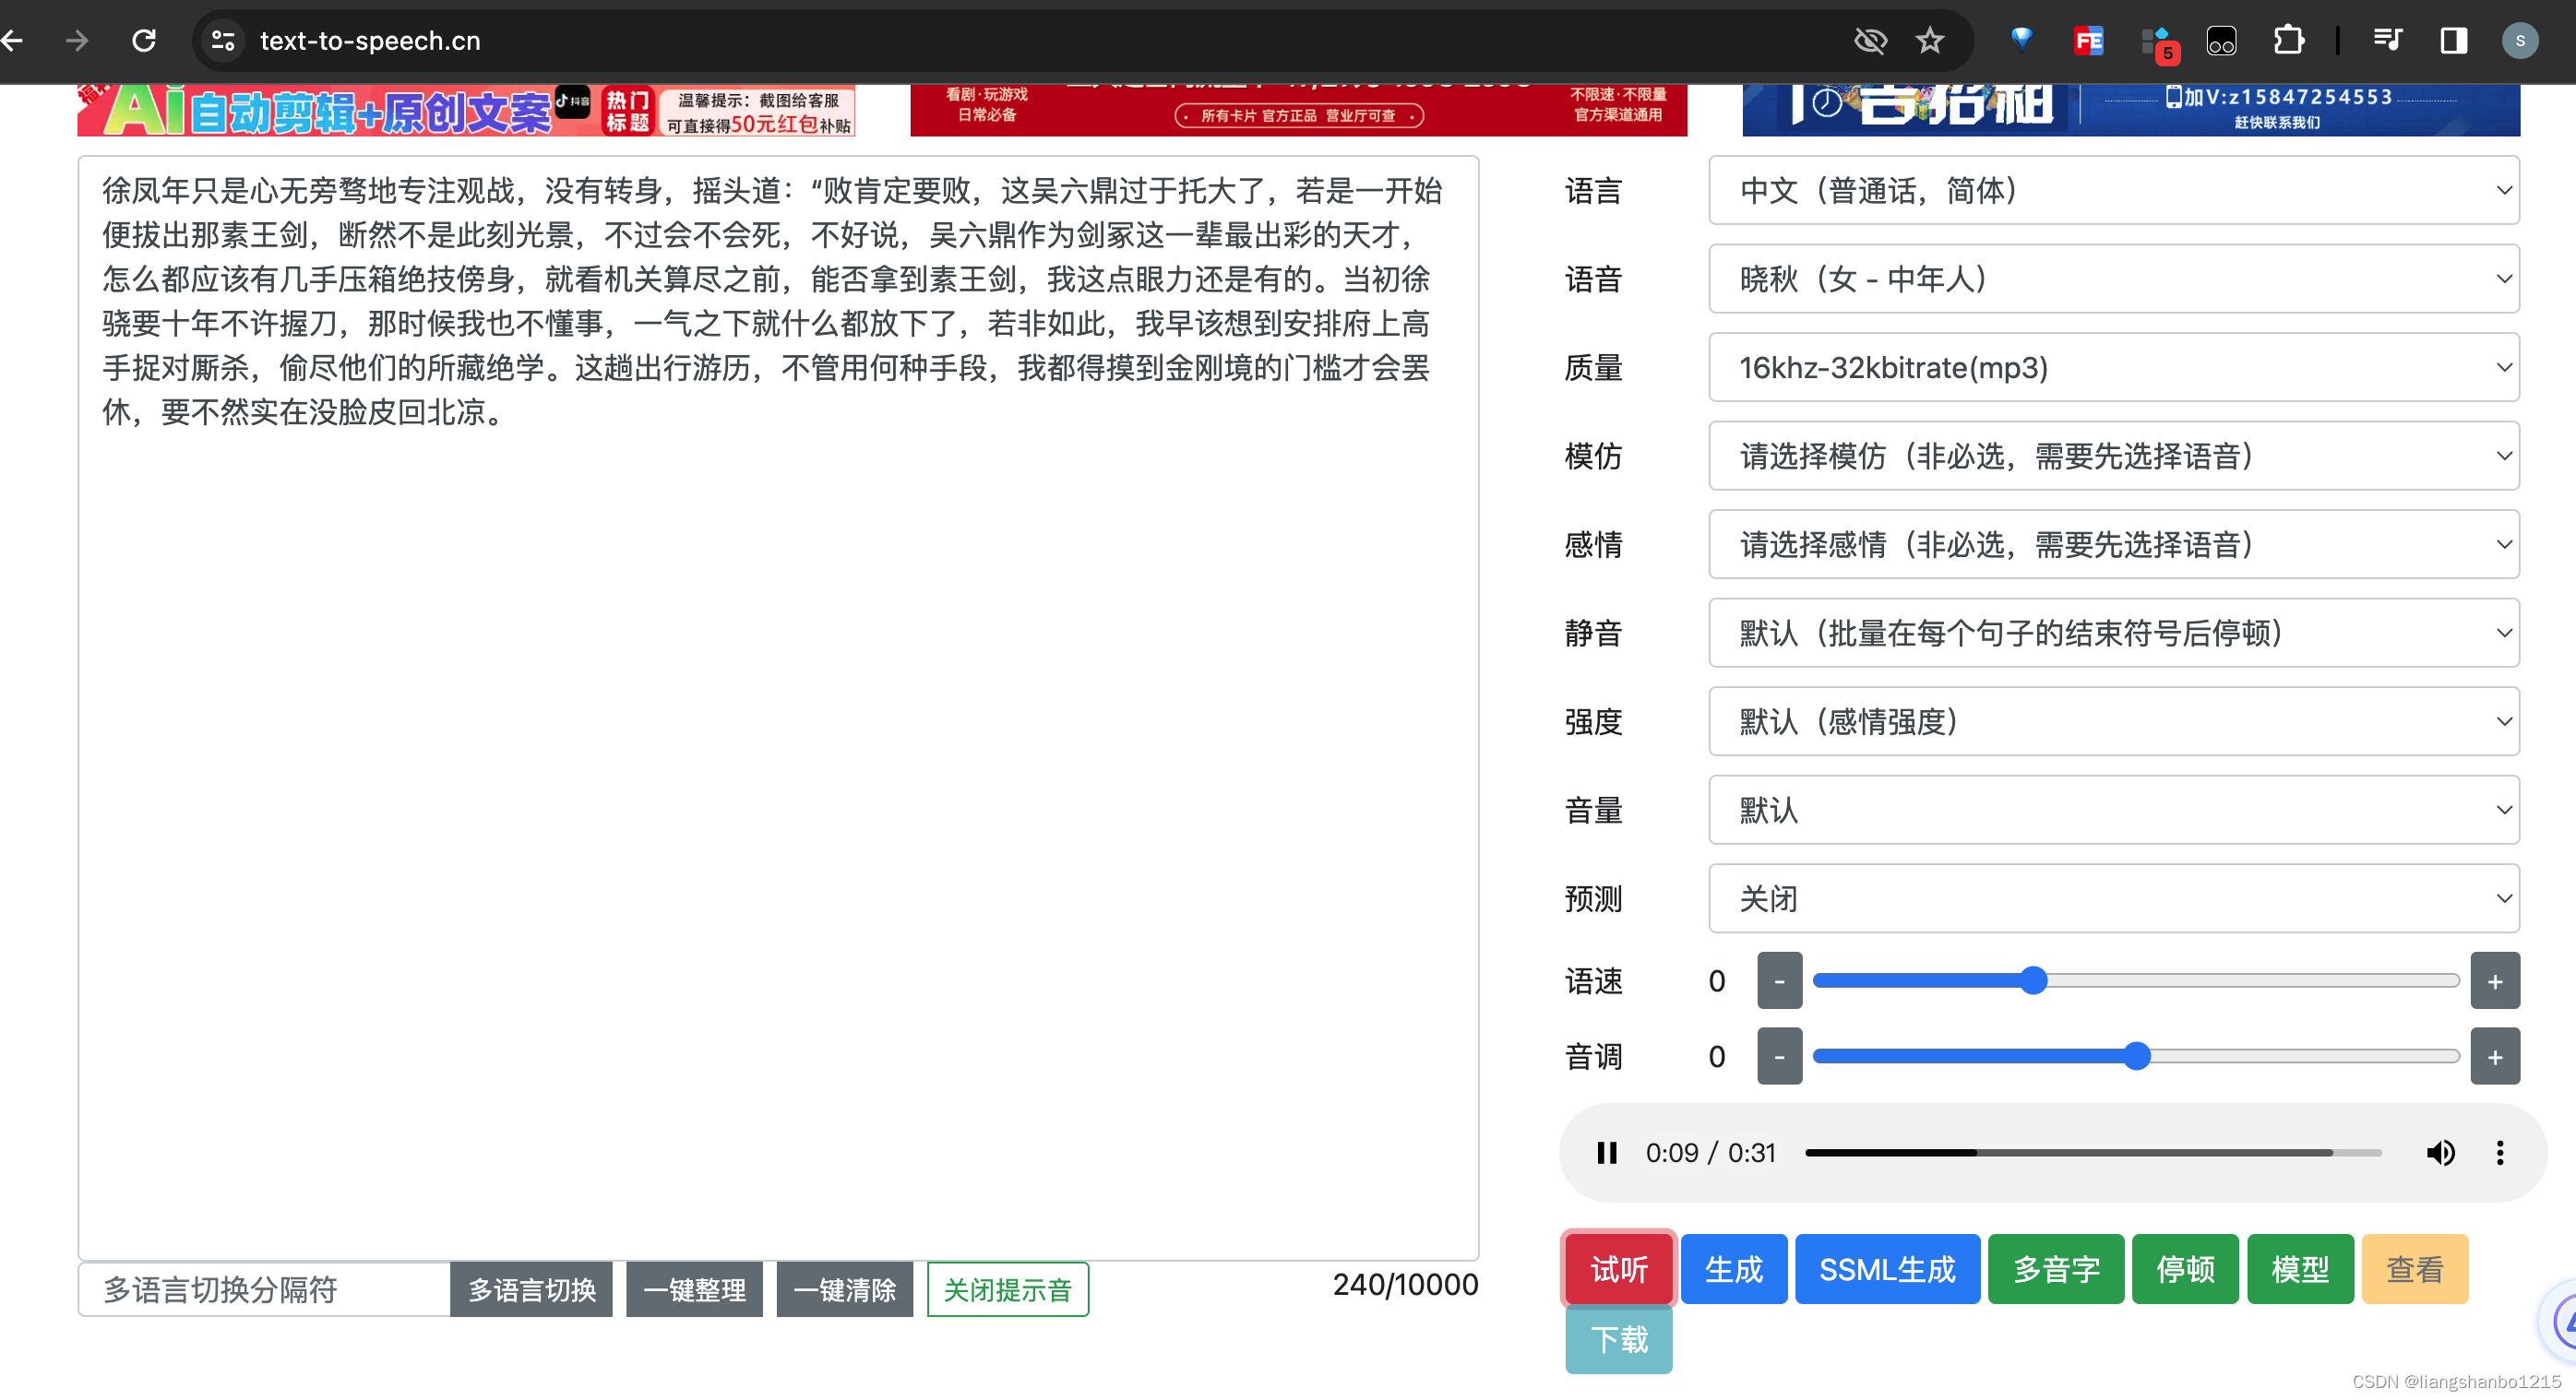Open browser side panel icon

pyautogui.click(x=2453, y=41)
